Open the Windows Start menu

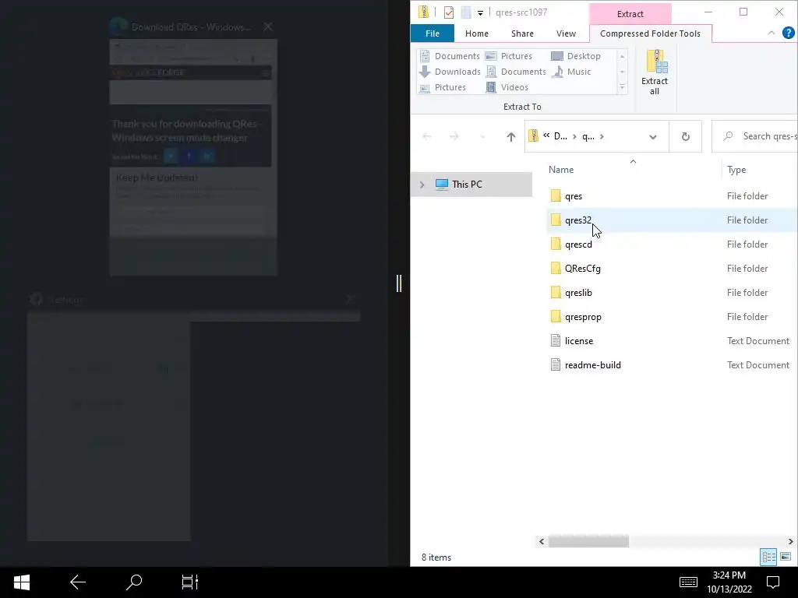[21, 582]
